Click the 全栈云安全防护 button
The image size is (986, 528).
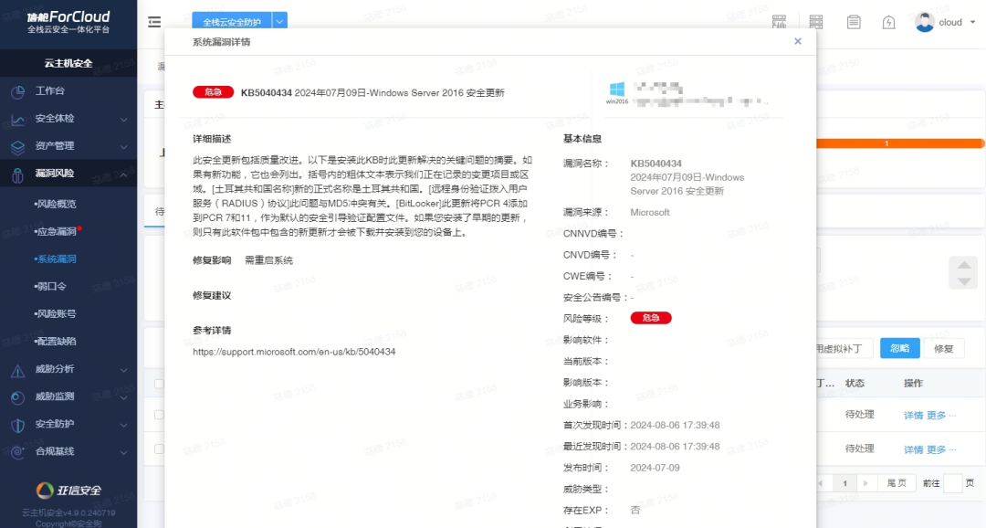coord(232,22)
